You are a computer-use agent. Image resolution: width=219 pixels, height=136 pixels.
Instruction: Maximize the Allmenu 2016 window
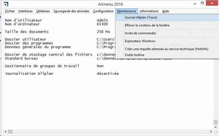coord(202,3)
